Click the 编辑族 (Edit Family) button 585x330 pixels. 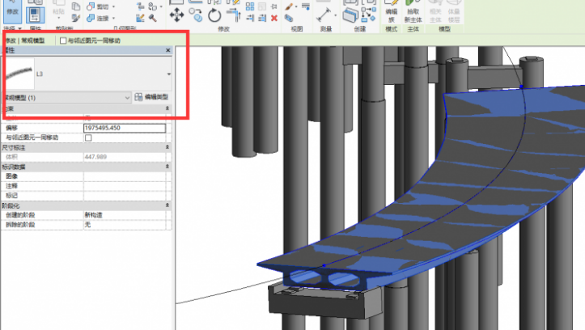coord(392,11)
